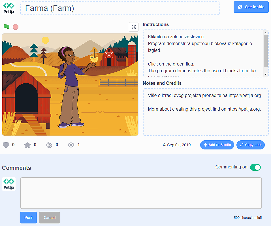Click the Petlja avatar beside comment box
This screenshot has width=271, height=226.
coord(9,184)
